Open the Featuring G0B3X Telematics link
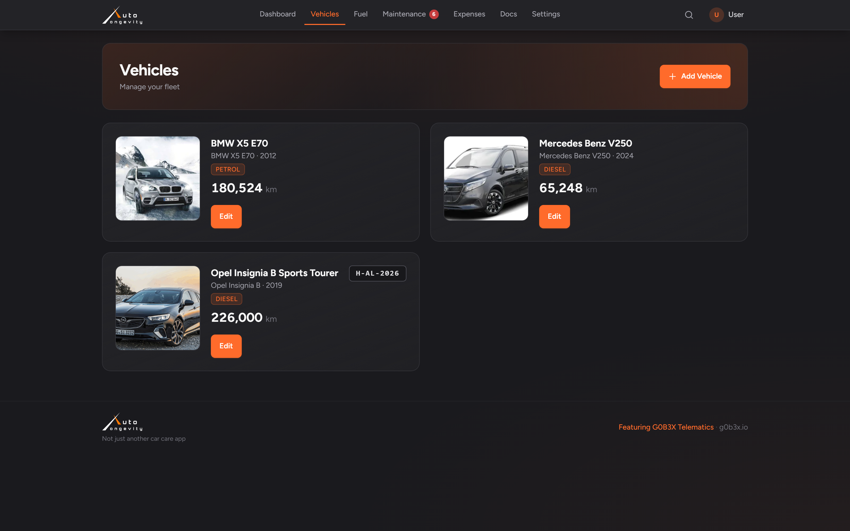 pos(666,427)
